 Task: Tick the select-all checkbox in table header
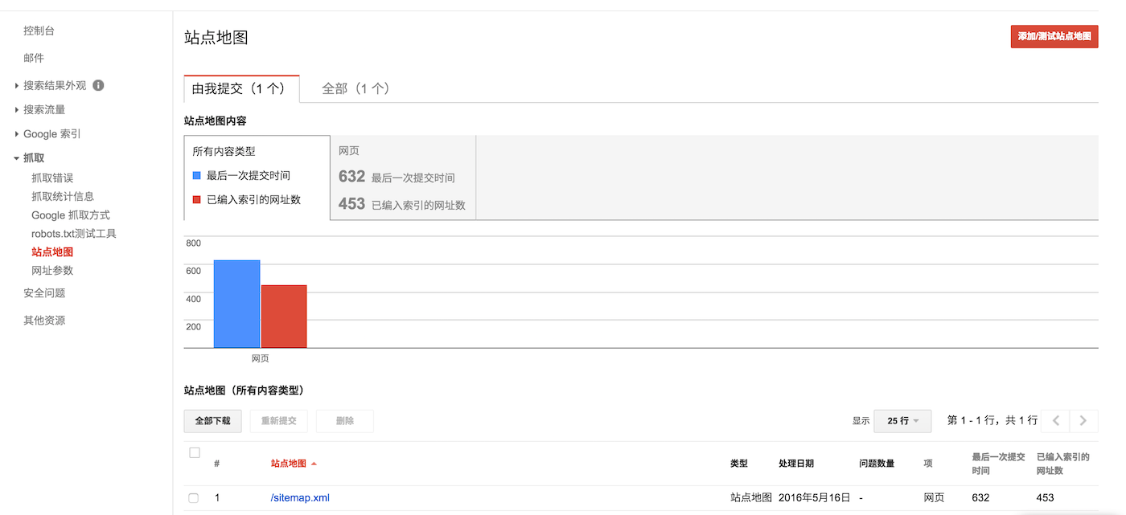pos(194,453)
